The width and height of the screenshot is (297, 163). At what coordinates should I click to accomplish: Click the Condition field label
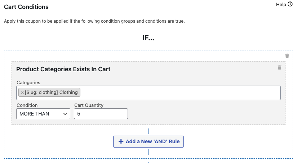coord(27,105)
